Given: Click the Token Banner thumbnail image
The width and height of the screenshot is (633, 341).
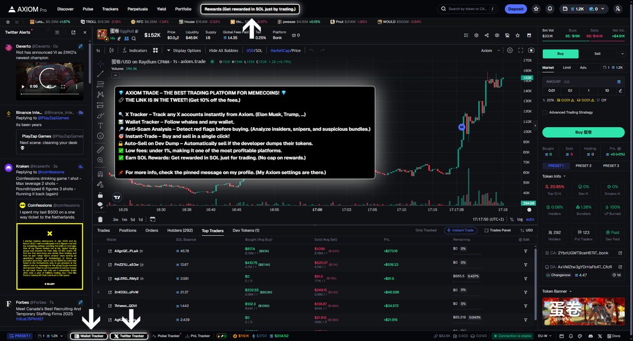Looking at the screenshot, I should [583, 312].
